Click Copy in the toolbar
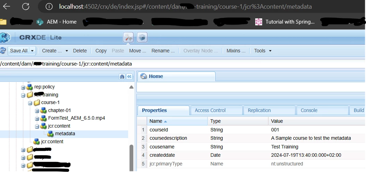 [101, 51]
